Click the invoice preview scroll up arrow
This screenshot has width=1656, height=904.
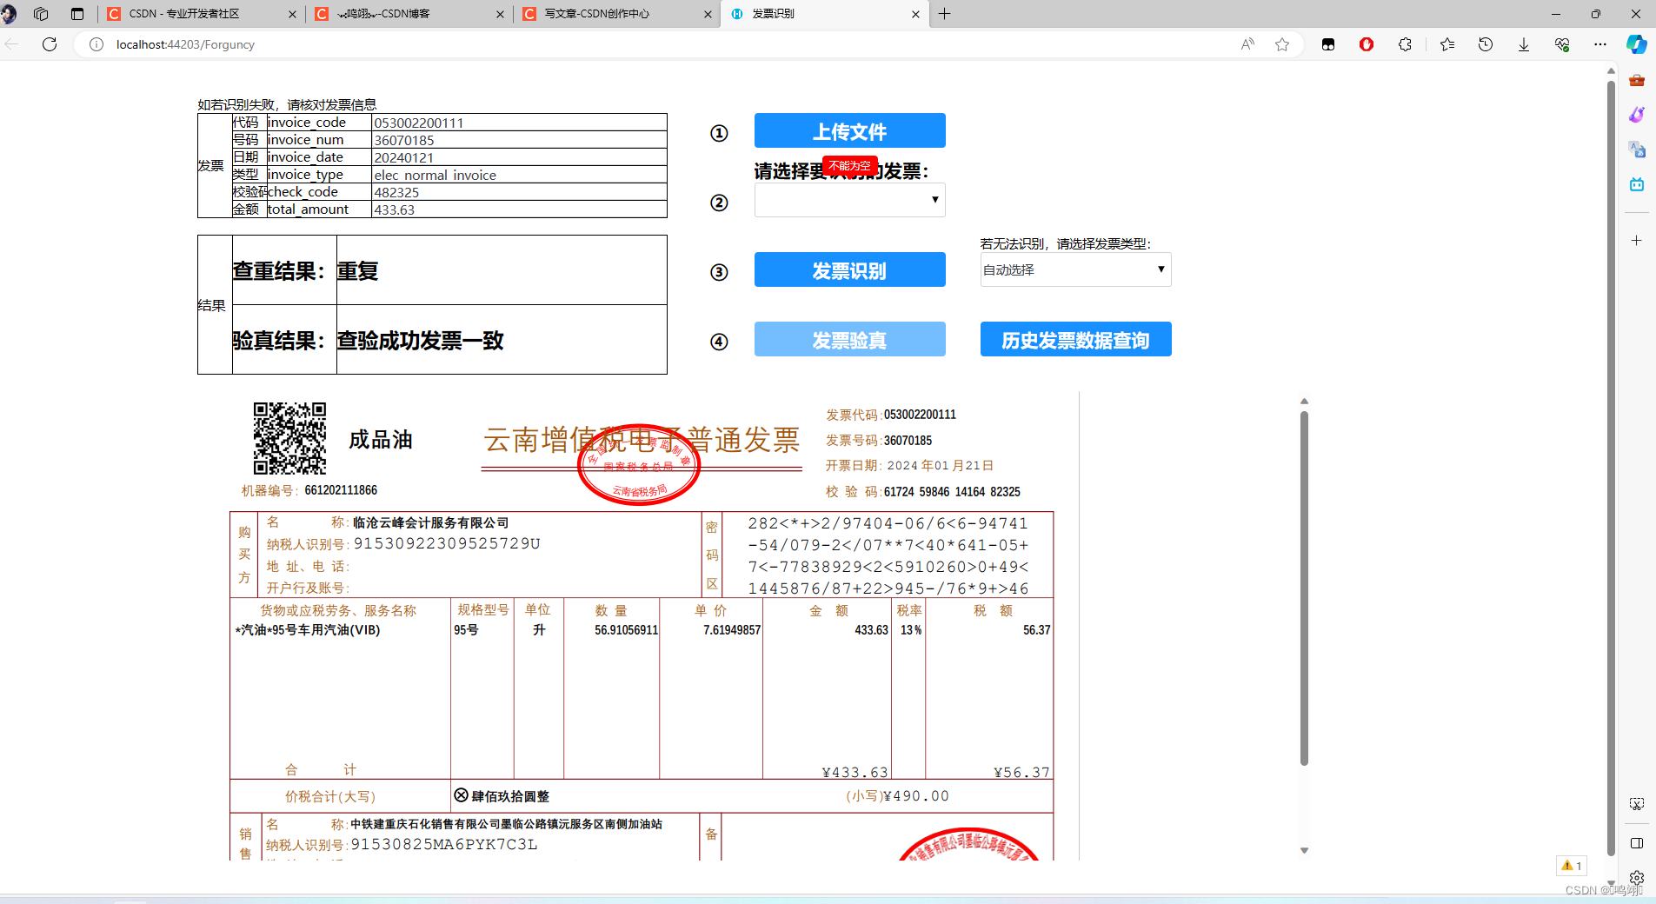tap(1304, 401)
